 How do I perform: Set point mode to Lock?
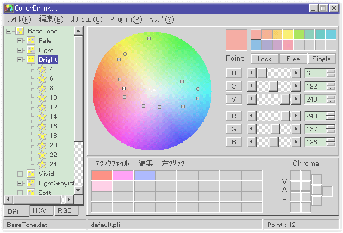click(264, 59)
